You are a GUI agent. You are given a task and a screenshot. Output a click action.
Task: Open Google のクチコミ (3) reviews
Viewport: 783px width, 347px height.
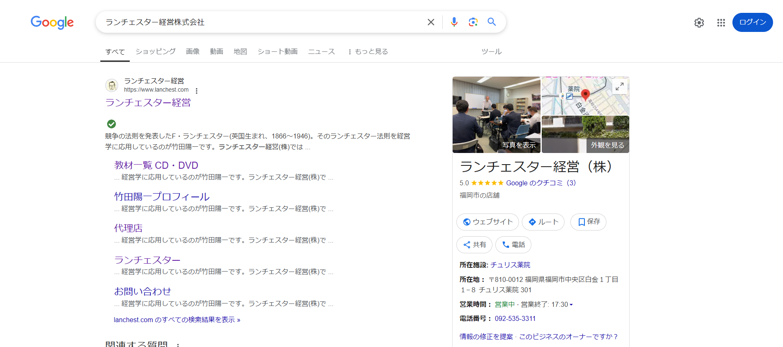[x=541, y=183]
